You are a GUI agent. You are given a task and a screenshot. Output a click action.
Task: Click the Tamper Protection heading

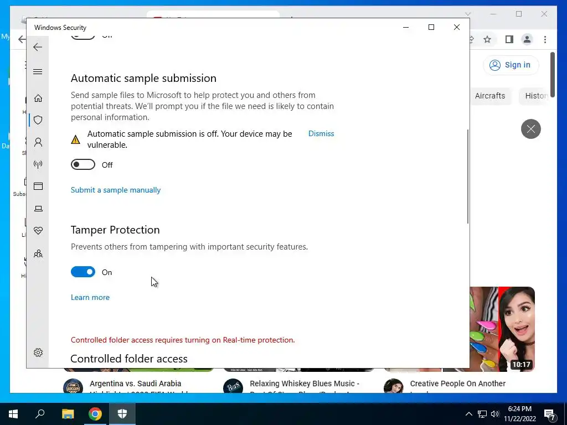point(115,230)
